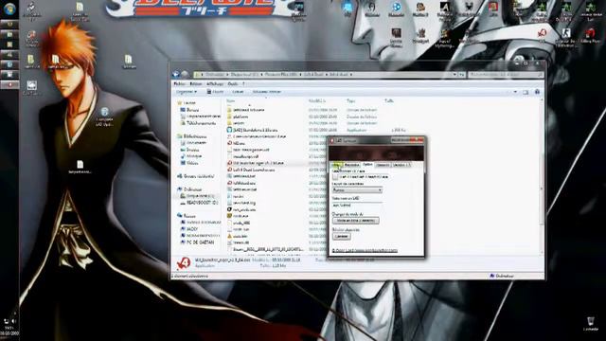Viewport: 606px width, 341px height.
Task: Click the Explorer search box
Action: pos(506,74)
